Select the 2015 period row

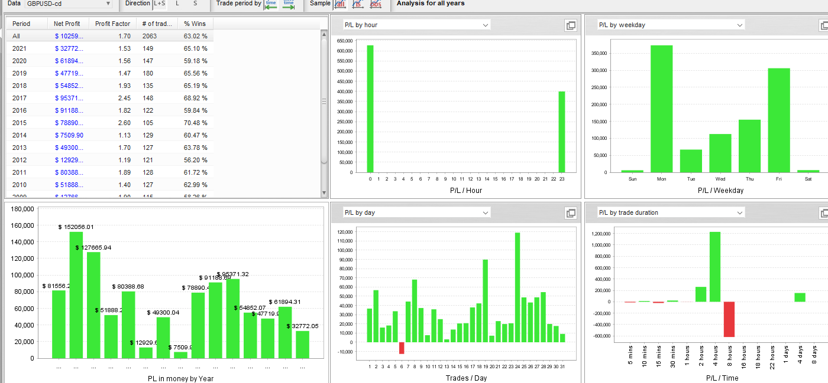coord(110,123)
